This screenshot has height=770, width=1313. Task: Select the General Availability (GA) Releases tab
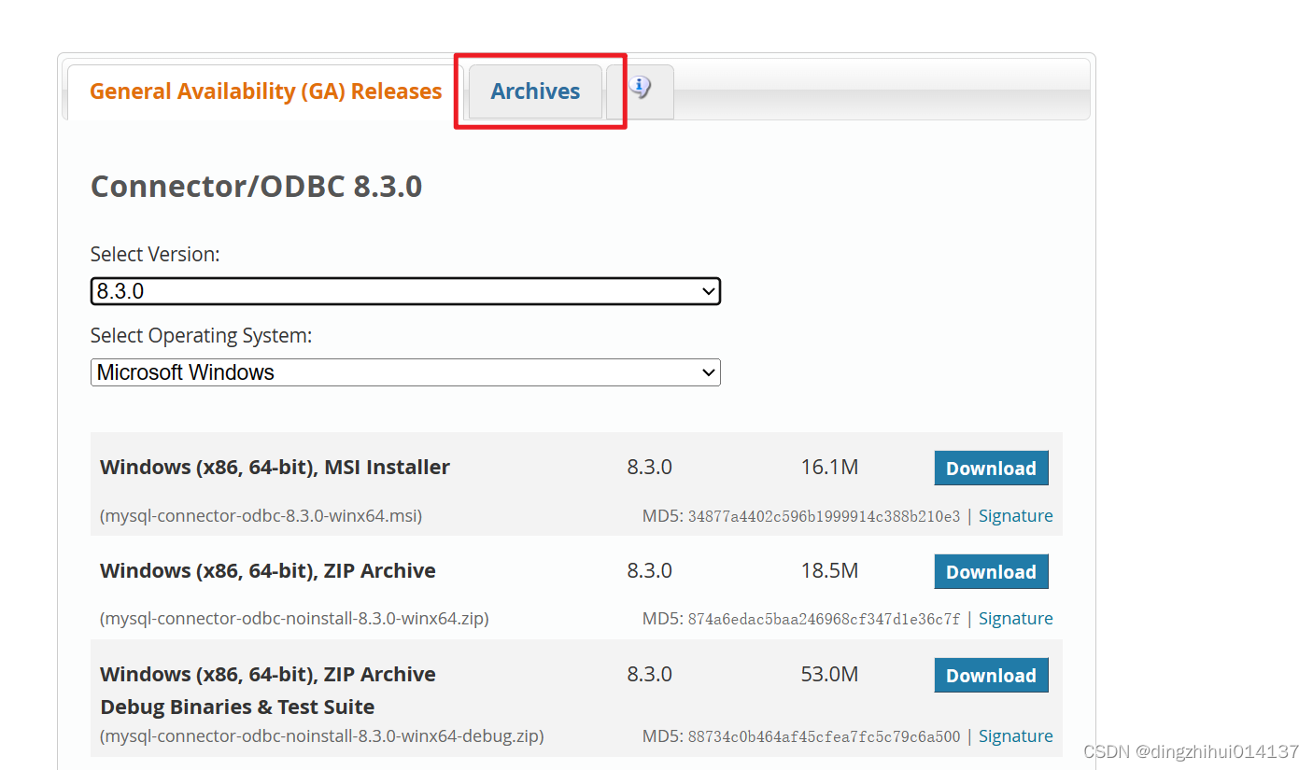tap(265, 91)
